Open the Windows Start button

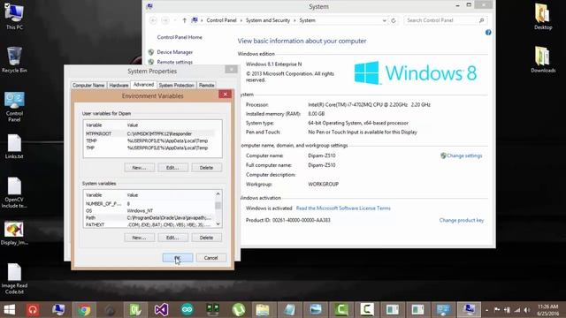coord(9,310)
